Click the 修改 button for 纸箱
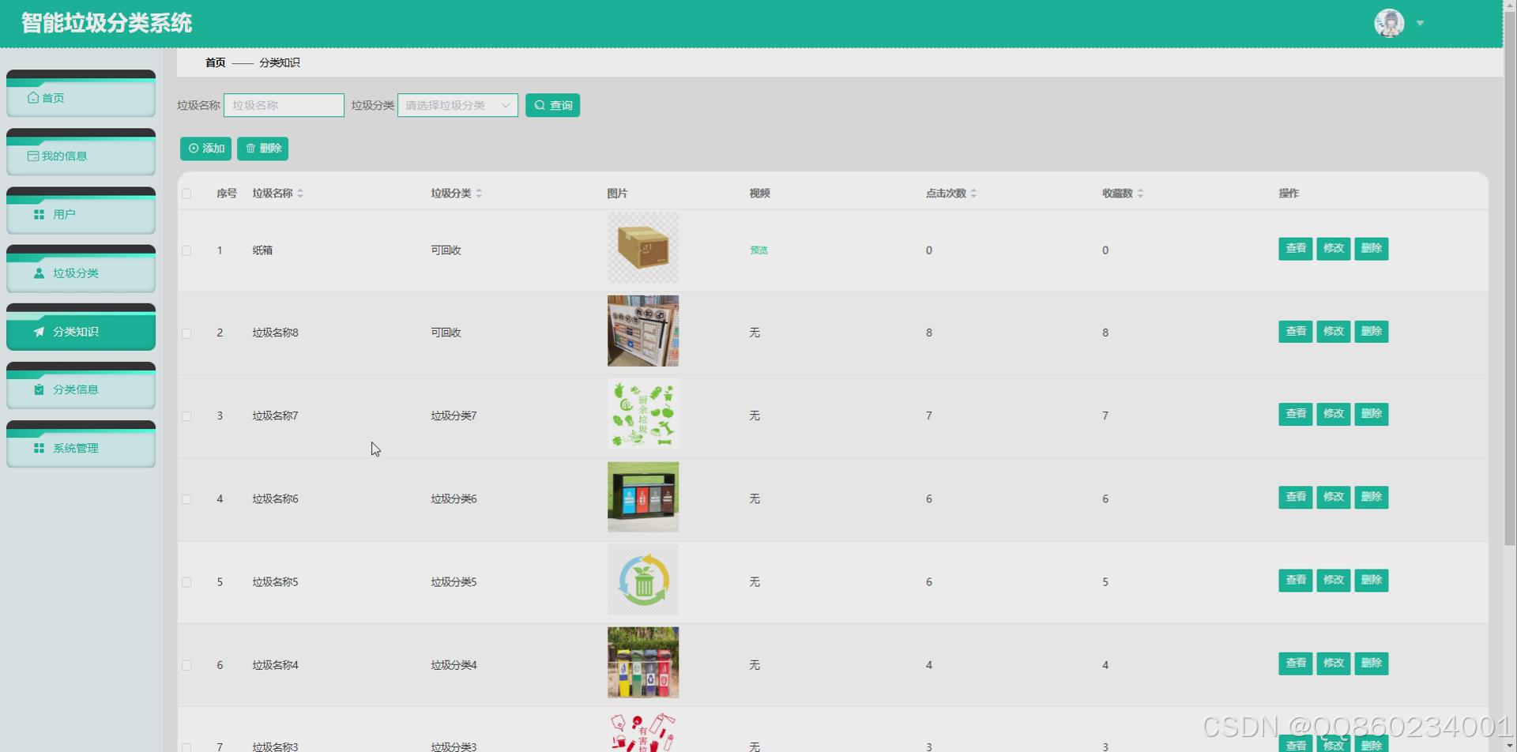Screen dimensions: 1517x752 1333,249
